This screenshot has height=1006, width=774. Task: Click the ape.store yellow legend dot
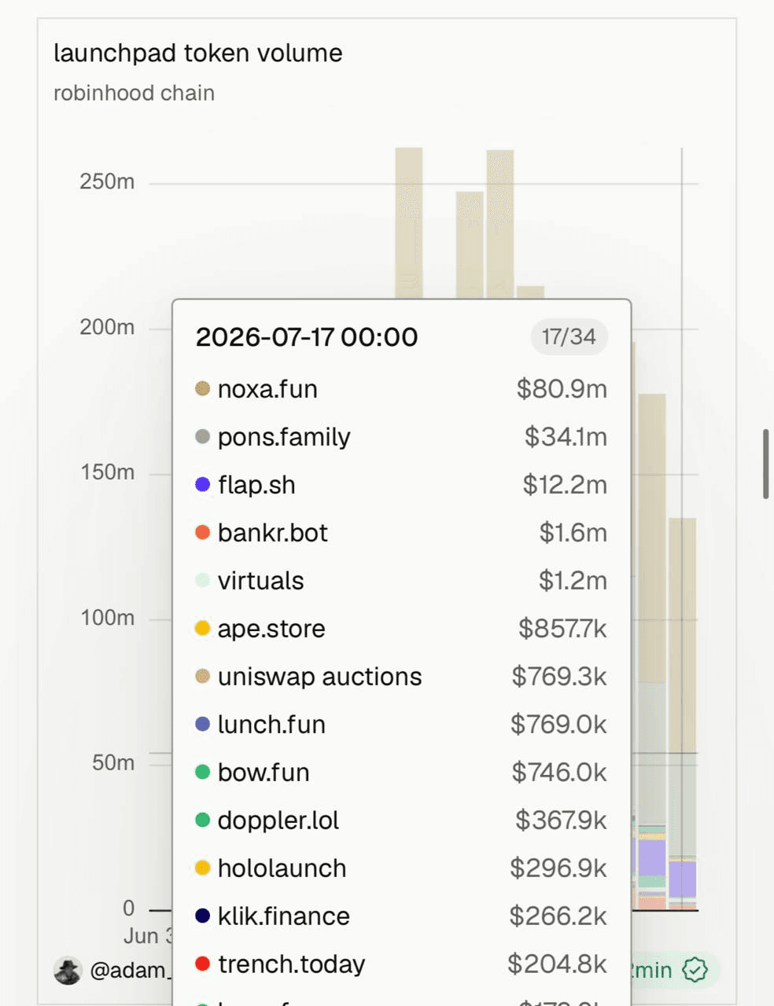[202, 629]
